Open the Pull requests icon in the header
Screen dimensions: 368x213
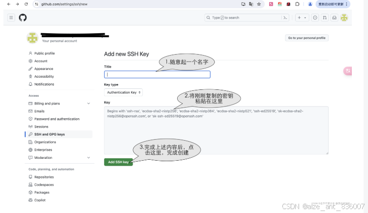324,18
